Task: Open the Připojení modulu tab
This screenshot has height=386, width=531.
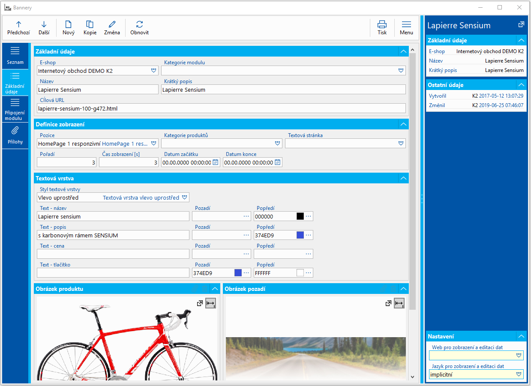Action: 15,109
